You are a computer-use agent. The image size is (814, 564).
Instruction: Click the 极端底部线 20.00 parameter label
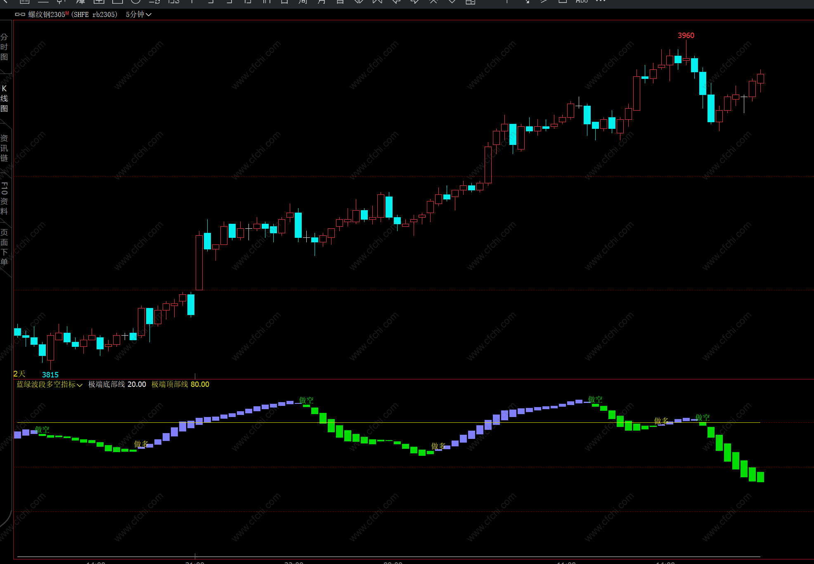117,384
